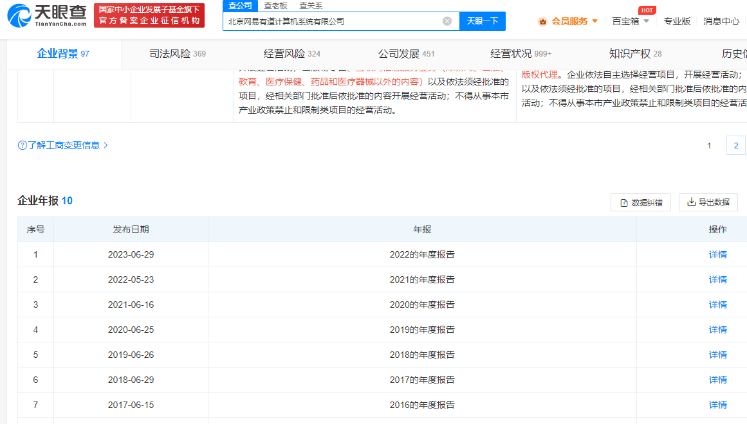Open the 消息中心 link

pos(721,21)
